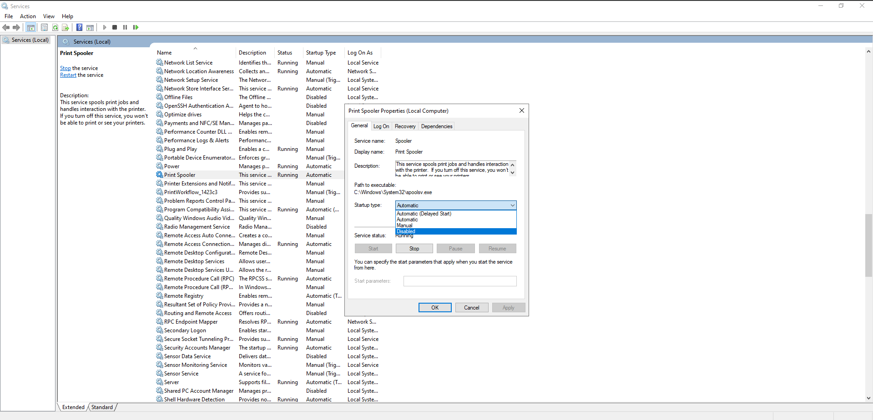873x420 pixels.
Task: Switch to the Recovery tab
Action: [x=405, y=126]
